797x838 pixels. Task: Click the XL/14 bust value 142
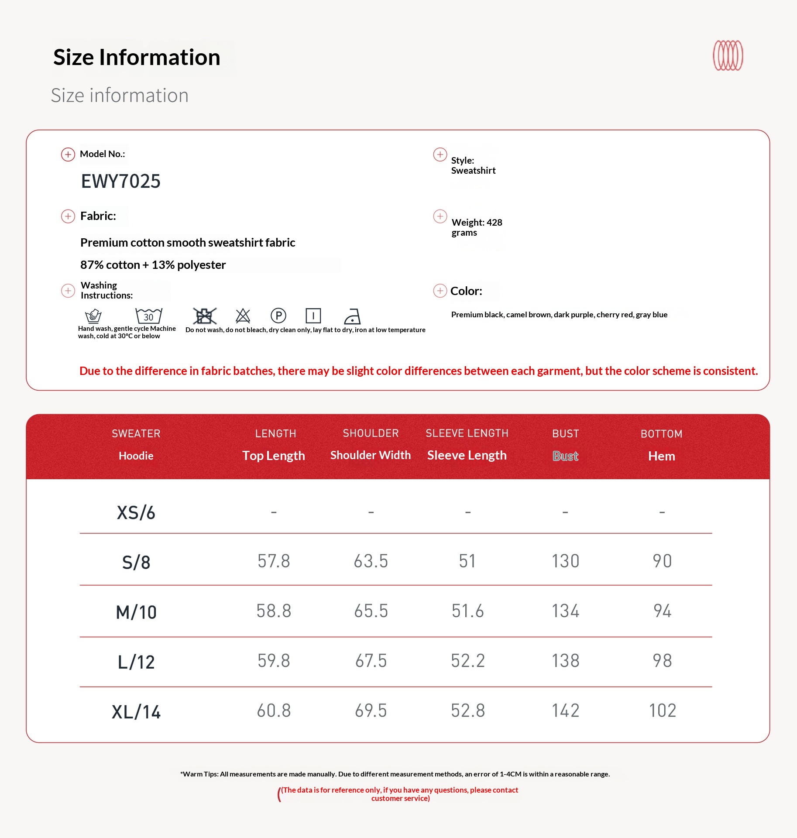click(565, 711)
